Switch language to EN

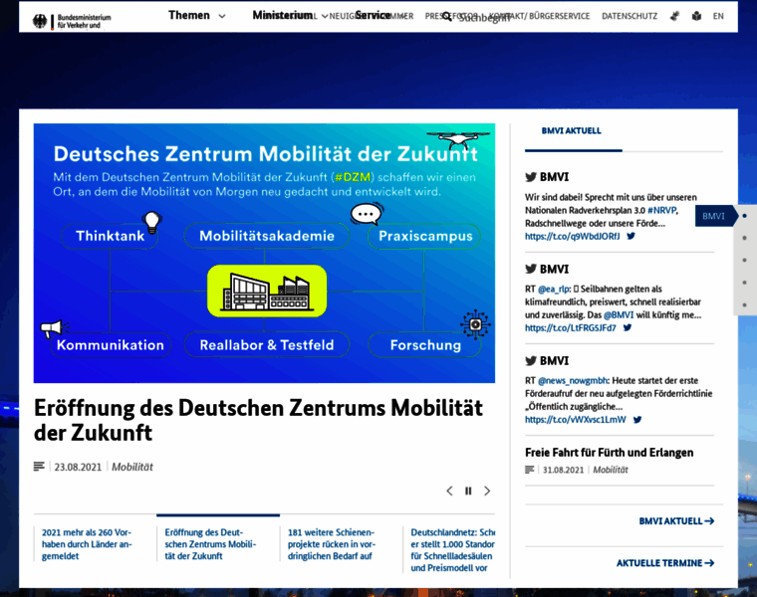point(718,16)
